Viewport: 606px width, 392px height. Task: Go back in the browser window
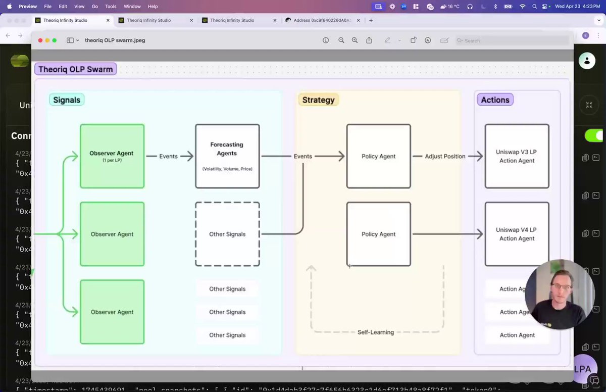(8, 35)
